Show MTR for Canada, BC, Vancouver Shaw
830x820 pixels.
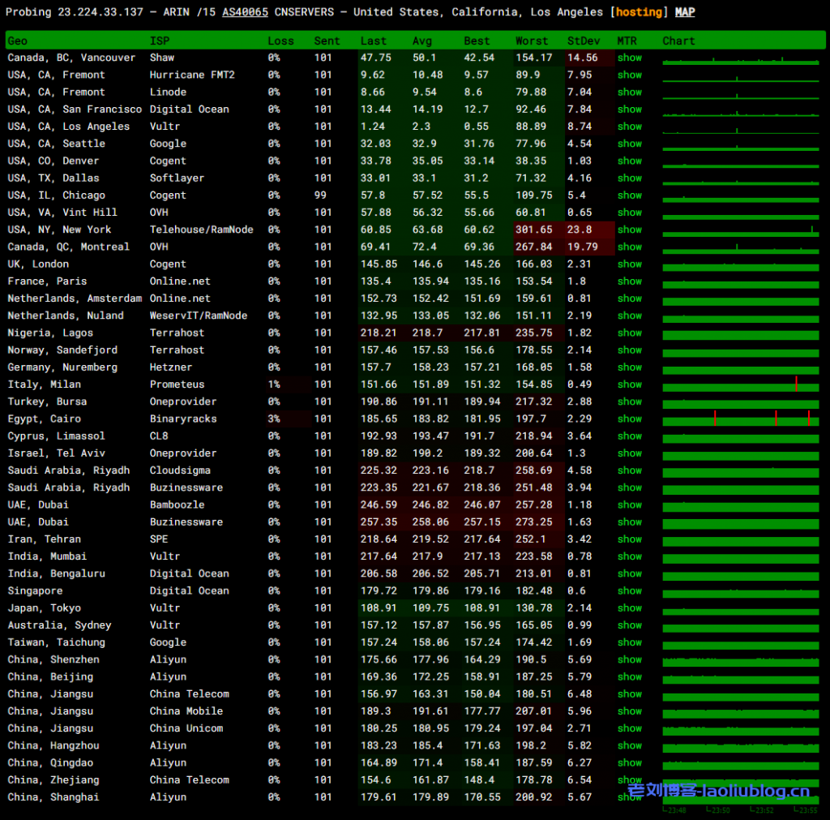[629, 58]
